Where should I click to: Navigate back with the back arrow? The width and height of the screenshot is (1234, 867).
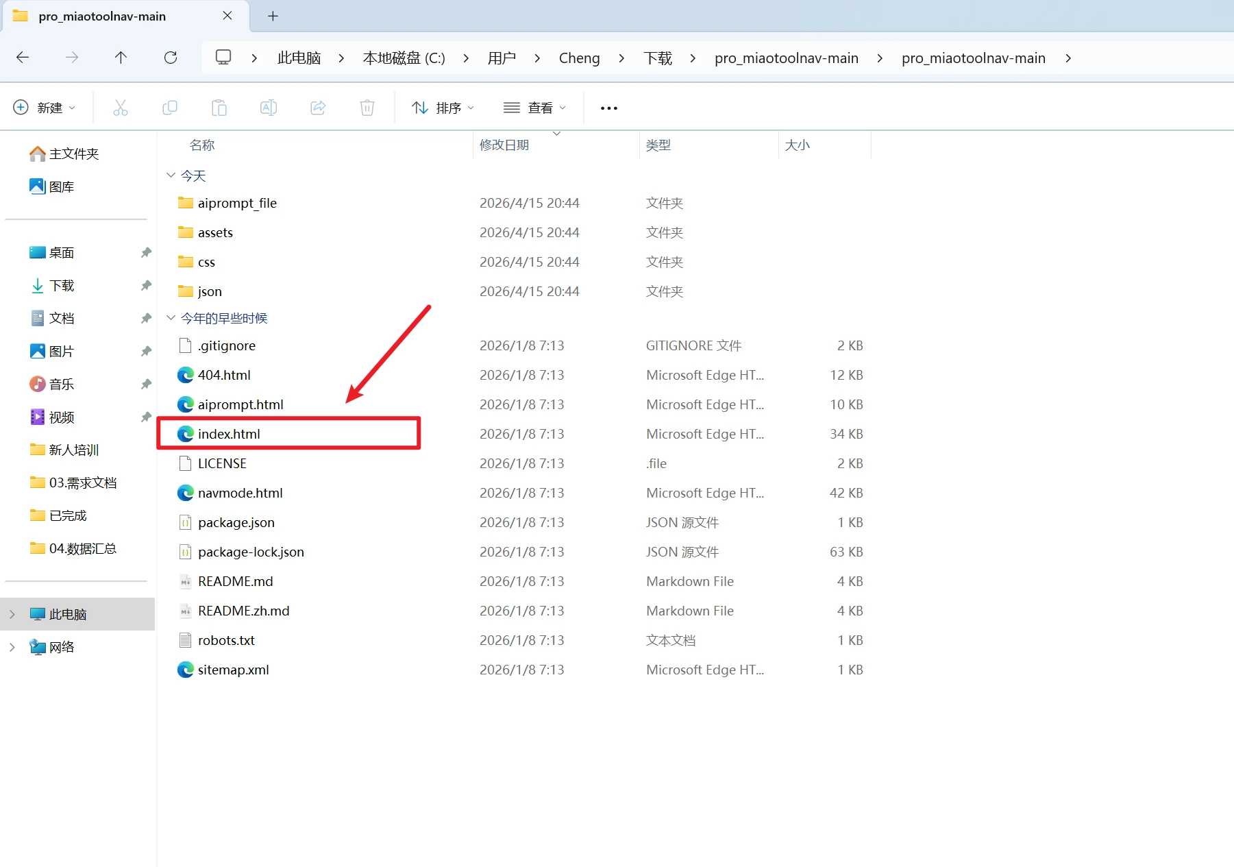tap(23, 58)
